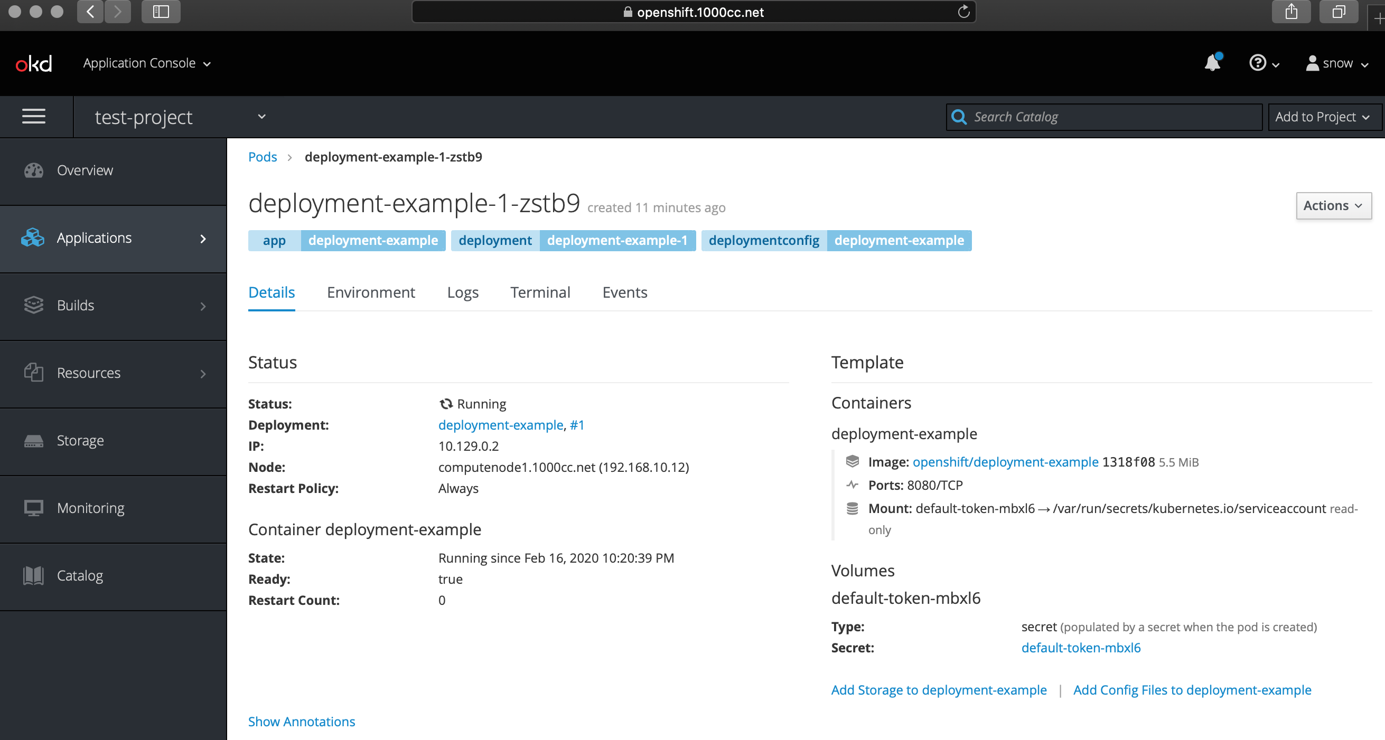This screenshot has height=740, width=1385.
Task: Expand the test-project project selector
Action: 180,117
